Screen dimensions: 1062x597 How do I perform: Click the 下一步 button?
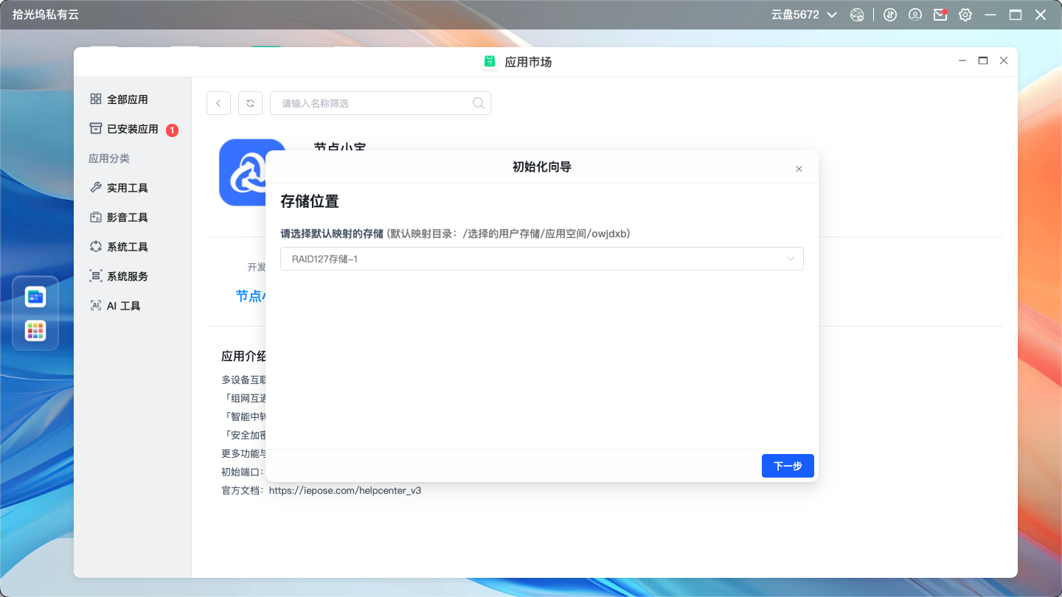(787, 465)
